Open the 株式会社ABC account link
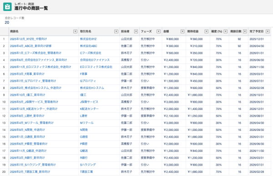The width and height of the screenshot is (273, 177). [x=88, y=46]
